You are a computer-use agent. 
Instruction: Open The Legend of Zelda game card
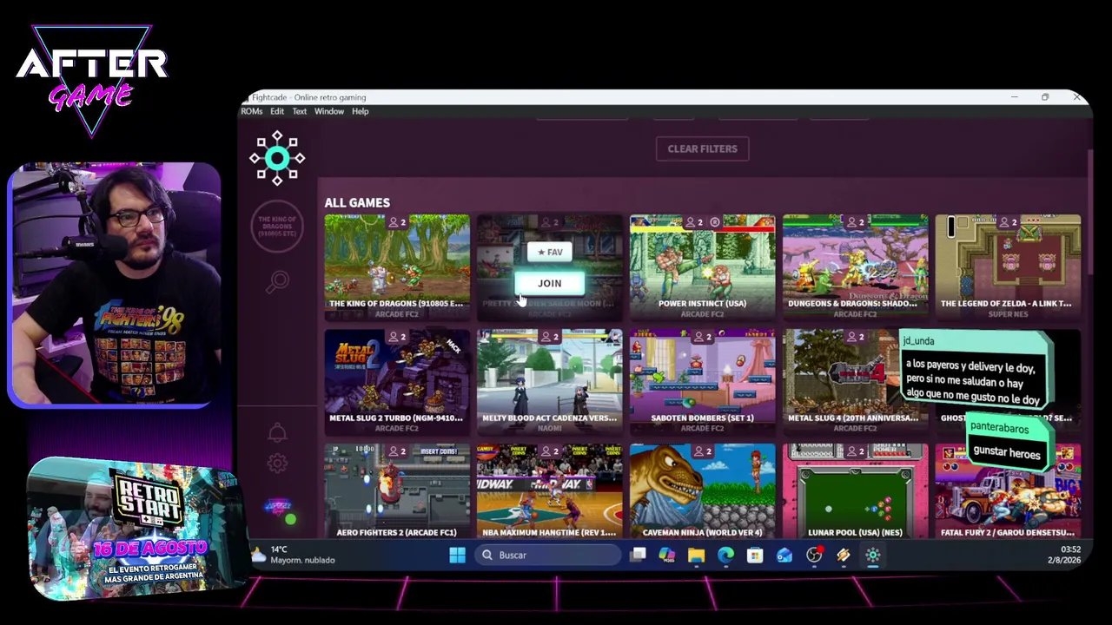(1008, 266)
